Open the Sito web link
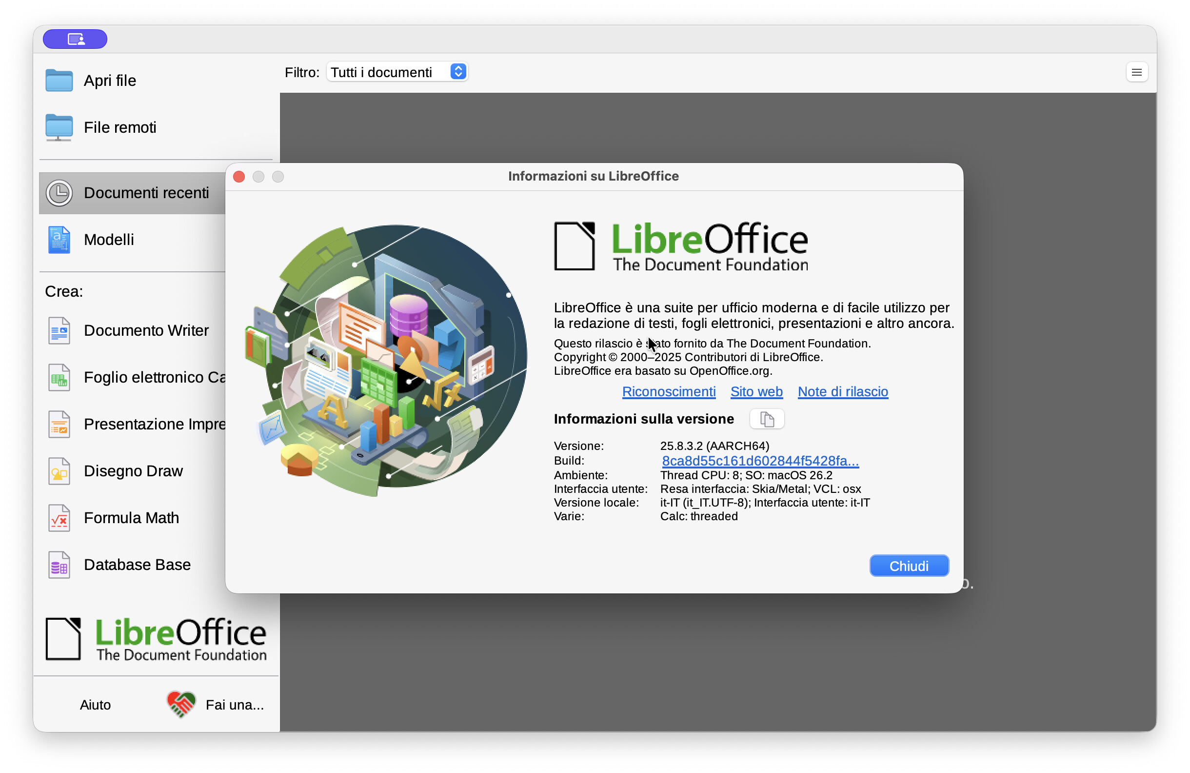This screenshot has height=773, width=1190. 757,392
